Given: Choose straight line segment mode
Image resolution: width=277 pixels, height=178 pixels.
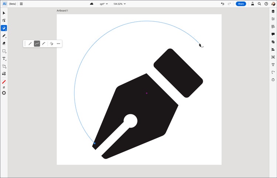Looking at the screenshot, I should (x=30, y=43).
